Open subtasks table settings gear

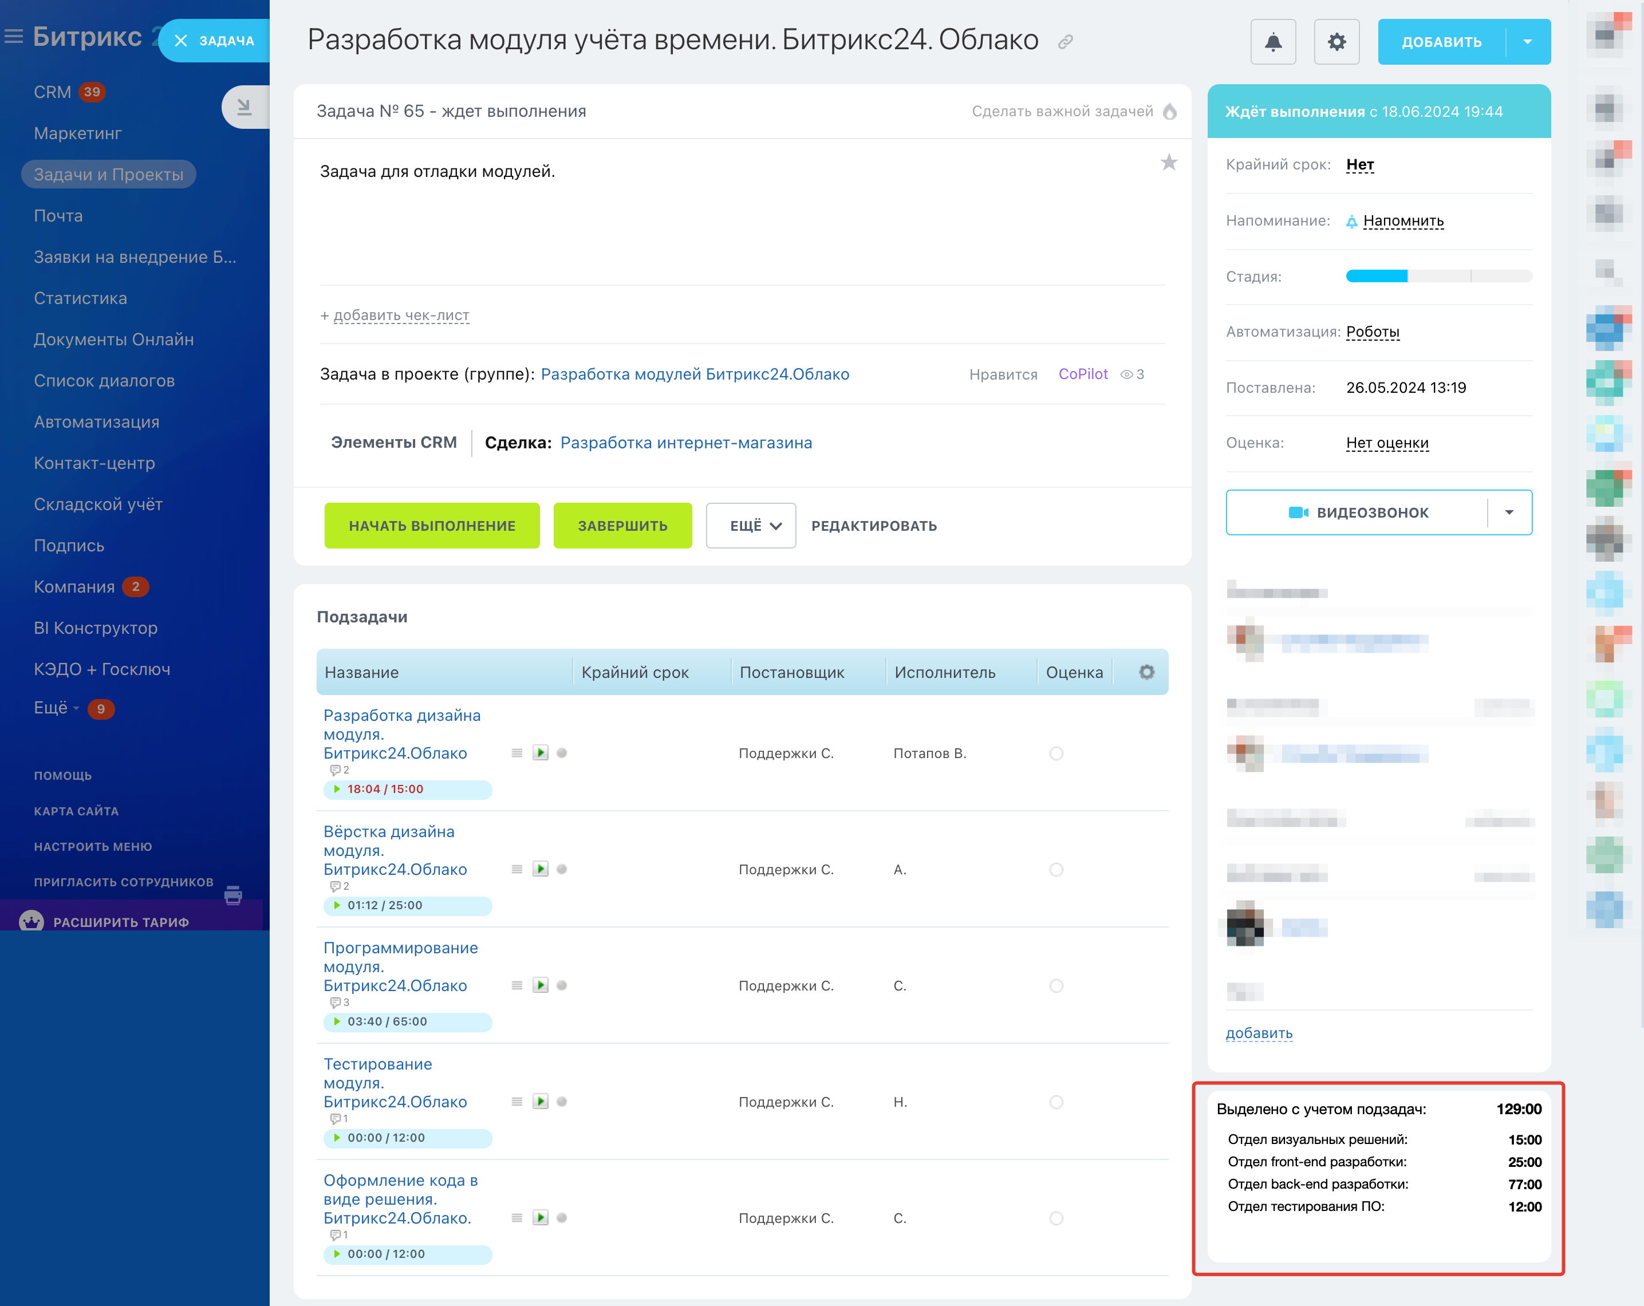(1146, 672)
